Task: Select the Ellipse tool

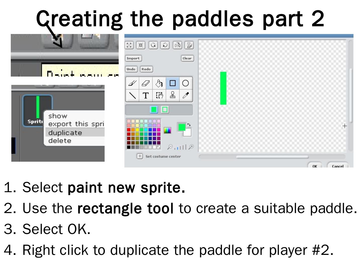Action: coord(186,83)
